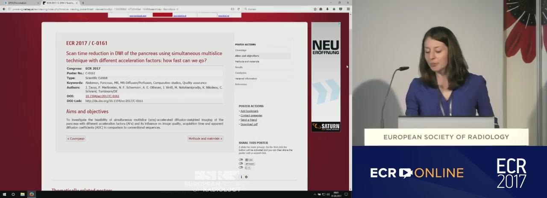Select Aims and objectives poster section
Image resolution: width=547 pixels, height=198 pixels.
(247, 56)
